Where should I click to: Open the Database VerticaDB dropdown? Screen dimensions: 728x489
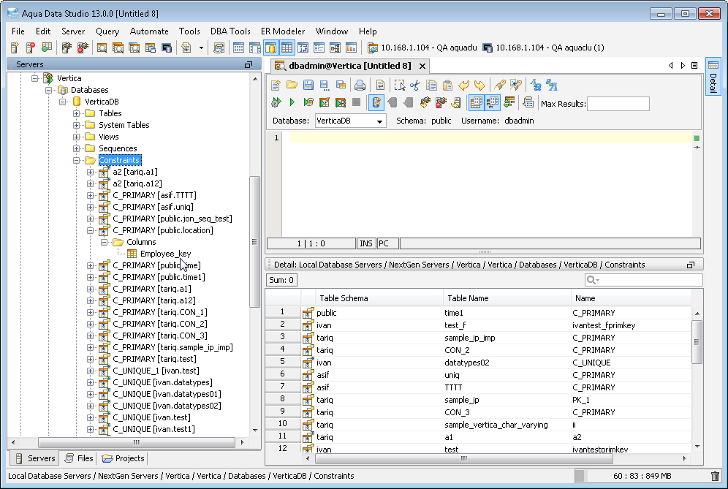351,121
